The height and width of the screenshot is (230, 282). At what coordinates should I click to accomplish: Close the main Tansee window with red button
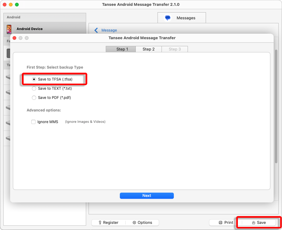click(5, 5)
